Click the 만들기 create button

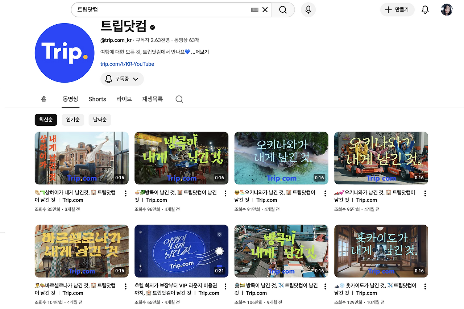(x=397, y=10)
